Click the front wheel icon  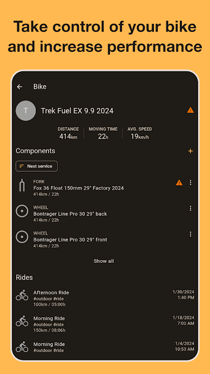coord(22,237)
